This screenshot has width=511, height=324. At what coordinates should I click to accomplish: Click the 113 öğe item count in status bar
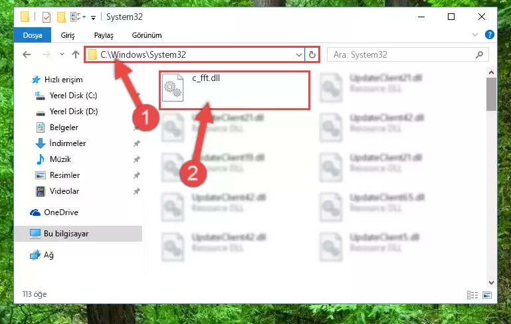point(35,294)
